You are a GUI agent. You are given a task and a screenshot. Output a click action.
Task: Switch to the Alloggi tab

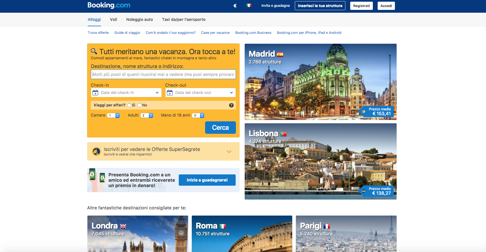94,19
